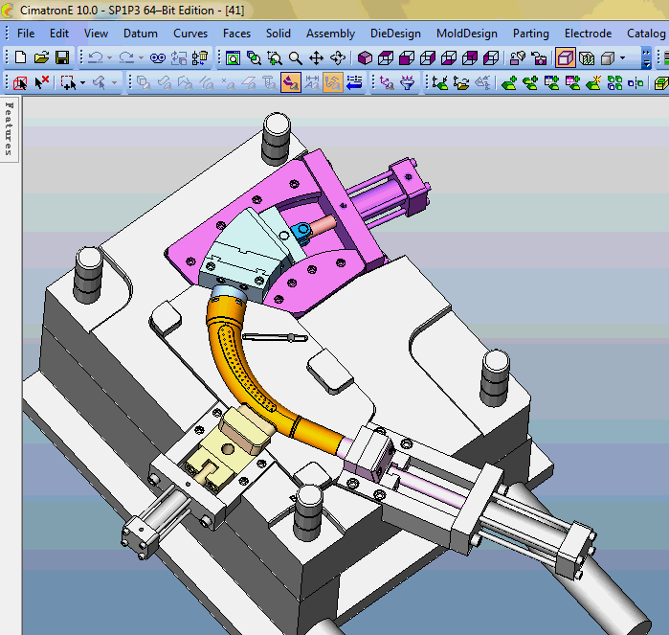
Task: Click the filter funnel icon
Action: point(407,83)
